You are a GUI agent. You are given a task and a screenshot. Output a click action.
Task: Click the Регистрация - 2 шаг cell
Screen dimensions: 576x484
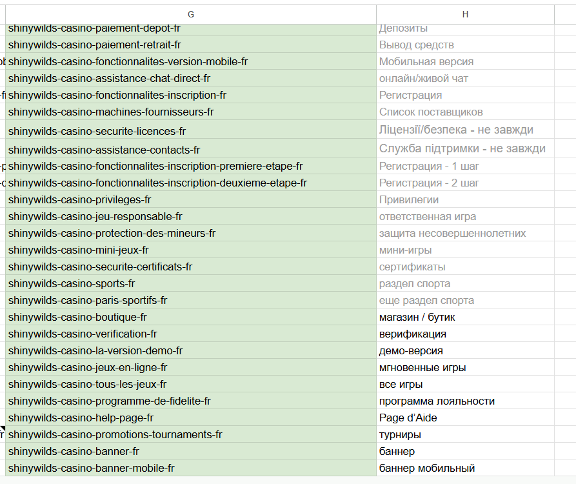pyautogui.click(x=465, y=183)
